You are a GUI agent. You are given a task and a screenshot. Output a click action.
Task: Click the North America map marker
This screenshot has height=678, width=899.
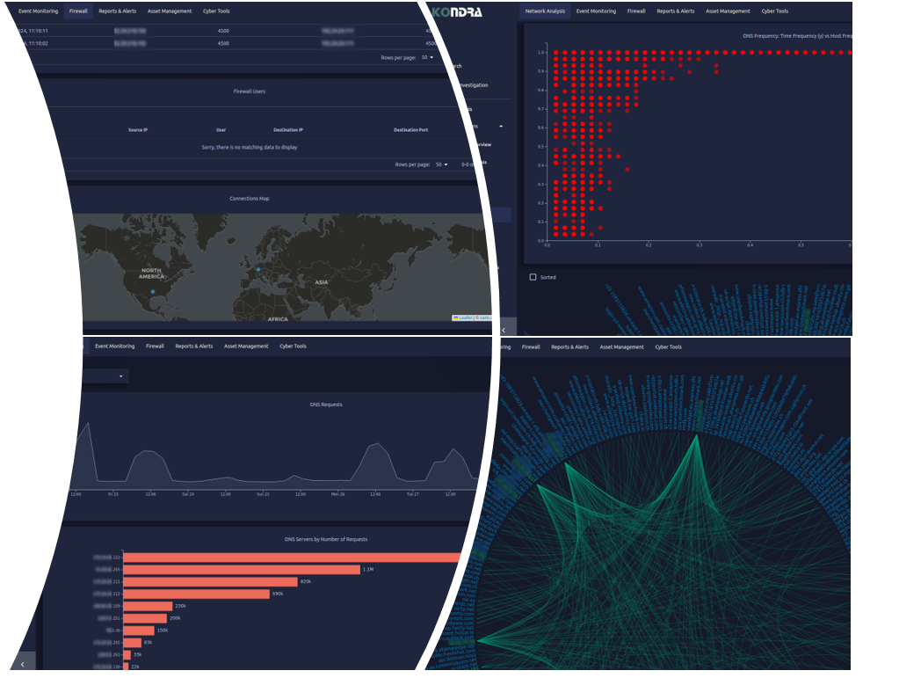pyautogui.click(x=152, y=291)
